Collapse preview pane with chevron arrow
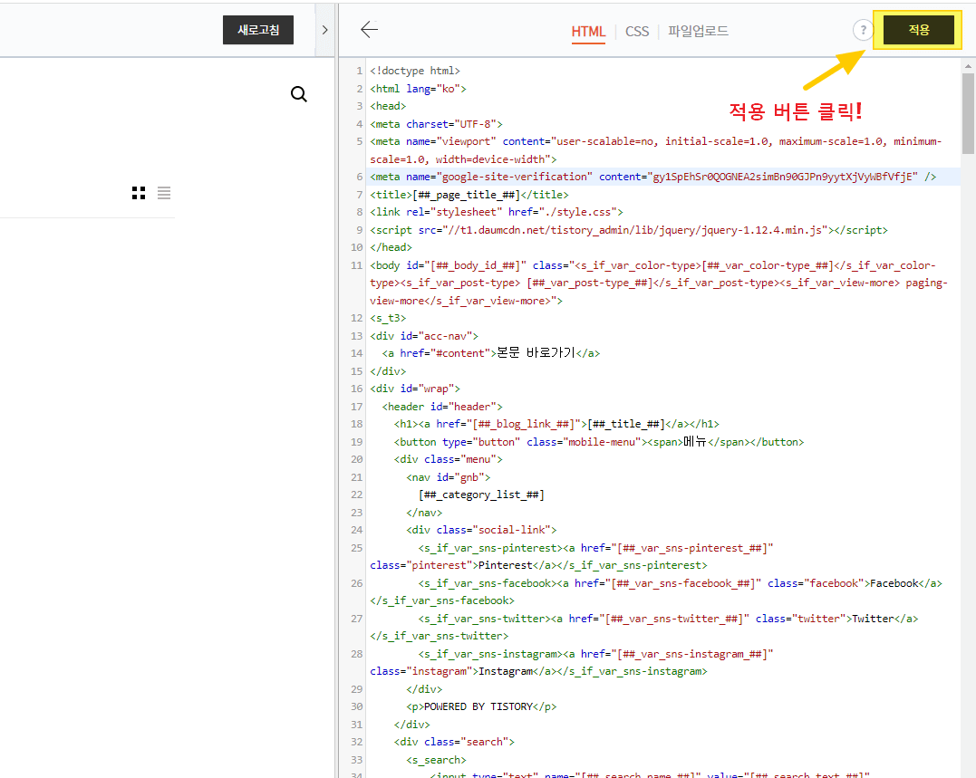This screenshot has height=778, width=976. click(325, 30)
